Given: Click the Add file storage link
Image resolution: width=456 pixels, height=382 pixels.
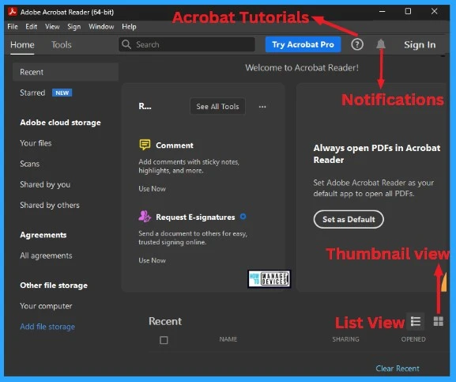Looking at the screenshot, I should coord(47,327).
